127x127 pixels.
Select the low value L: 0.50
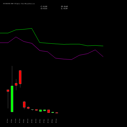pos(64,9)
